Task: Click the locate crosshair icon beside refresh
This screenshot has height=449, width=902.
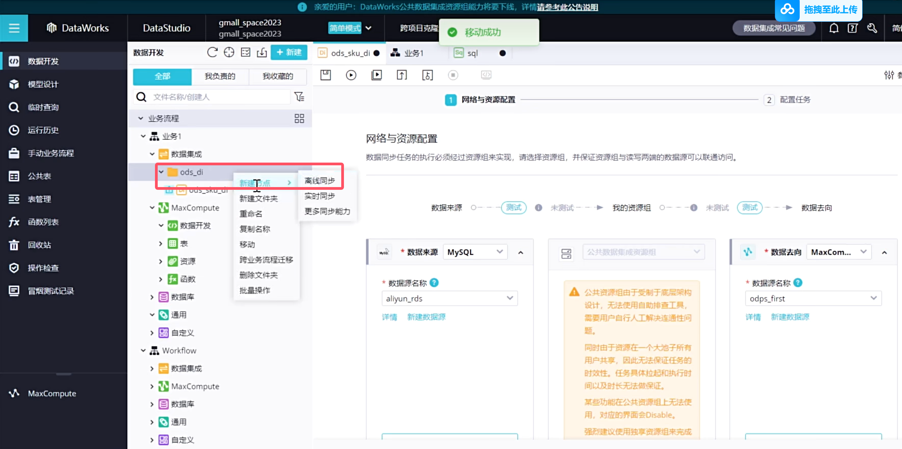Action: pos(229,53)
